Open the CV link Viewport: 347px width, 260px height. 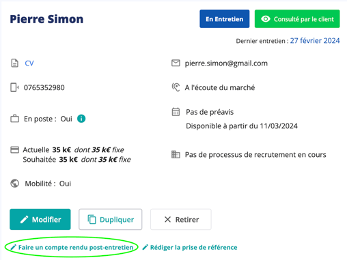tap(29, 63)
